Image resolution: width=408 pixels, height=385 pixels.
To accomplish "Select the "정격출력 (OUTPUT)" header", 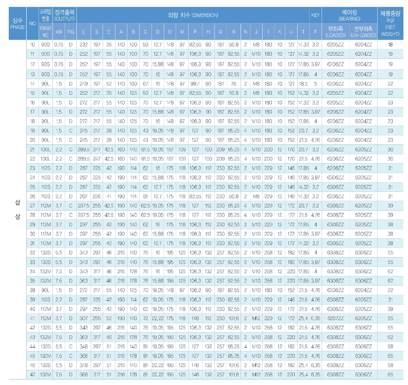I will click(x=64, y=15).
